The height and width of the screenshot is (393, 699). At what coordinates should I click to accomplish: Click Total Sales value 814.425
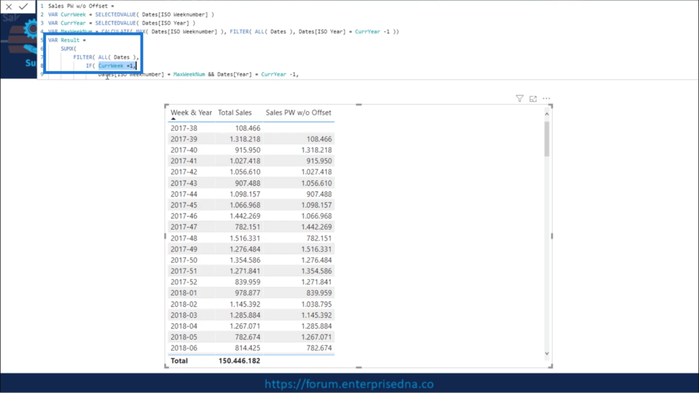tap(248, 348)
